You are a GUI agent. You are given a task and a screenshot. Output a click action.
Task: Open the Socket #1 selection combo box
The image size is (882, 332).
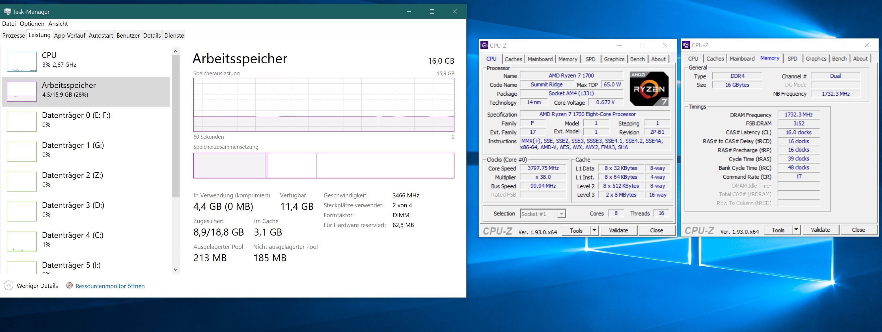point(542,214)
